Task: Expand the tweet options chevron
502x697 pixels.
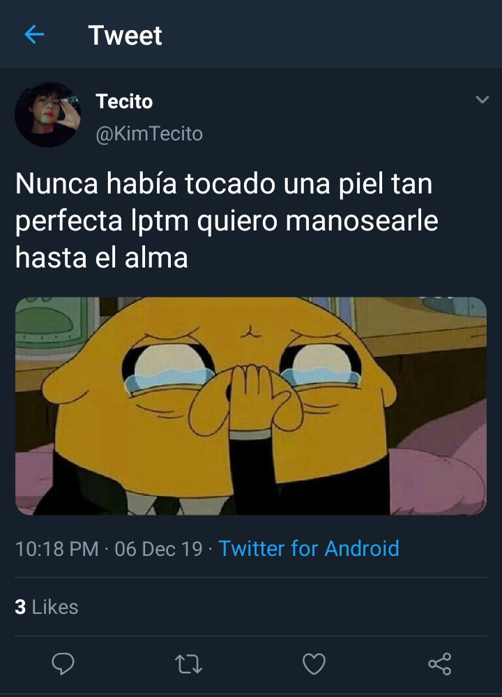Action: (x=482, y=99)
